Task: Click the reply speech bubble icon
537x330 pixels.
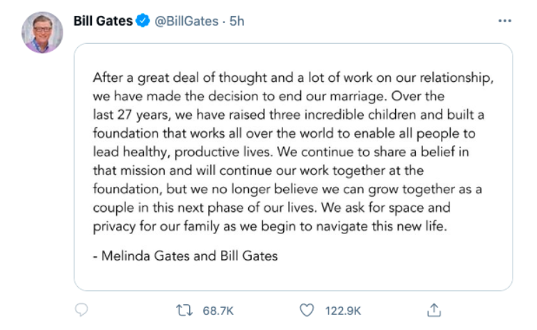Action: pyautogui.click(x=81, y=310)
